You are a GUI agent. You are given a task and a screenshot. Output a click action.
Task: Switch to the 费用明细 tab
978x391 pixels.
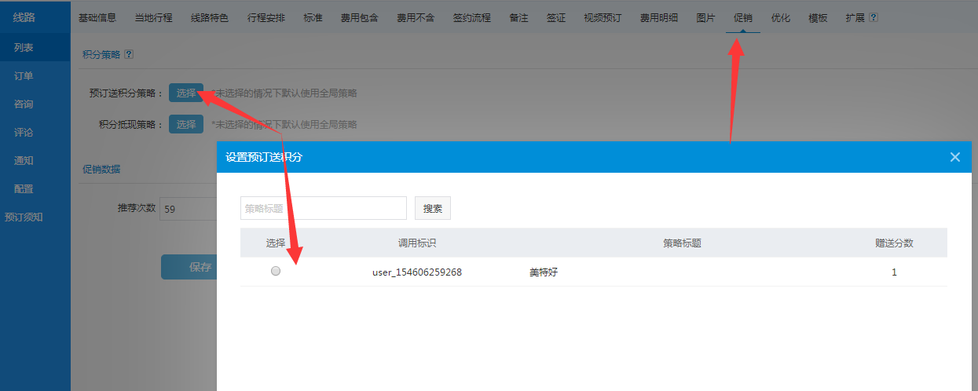658,17
